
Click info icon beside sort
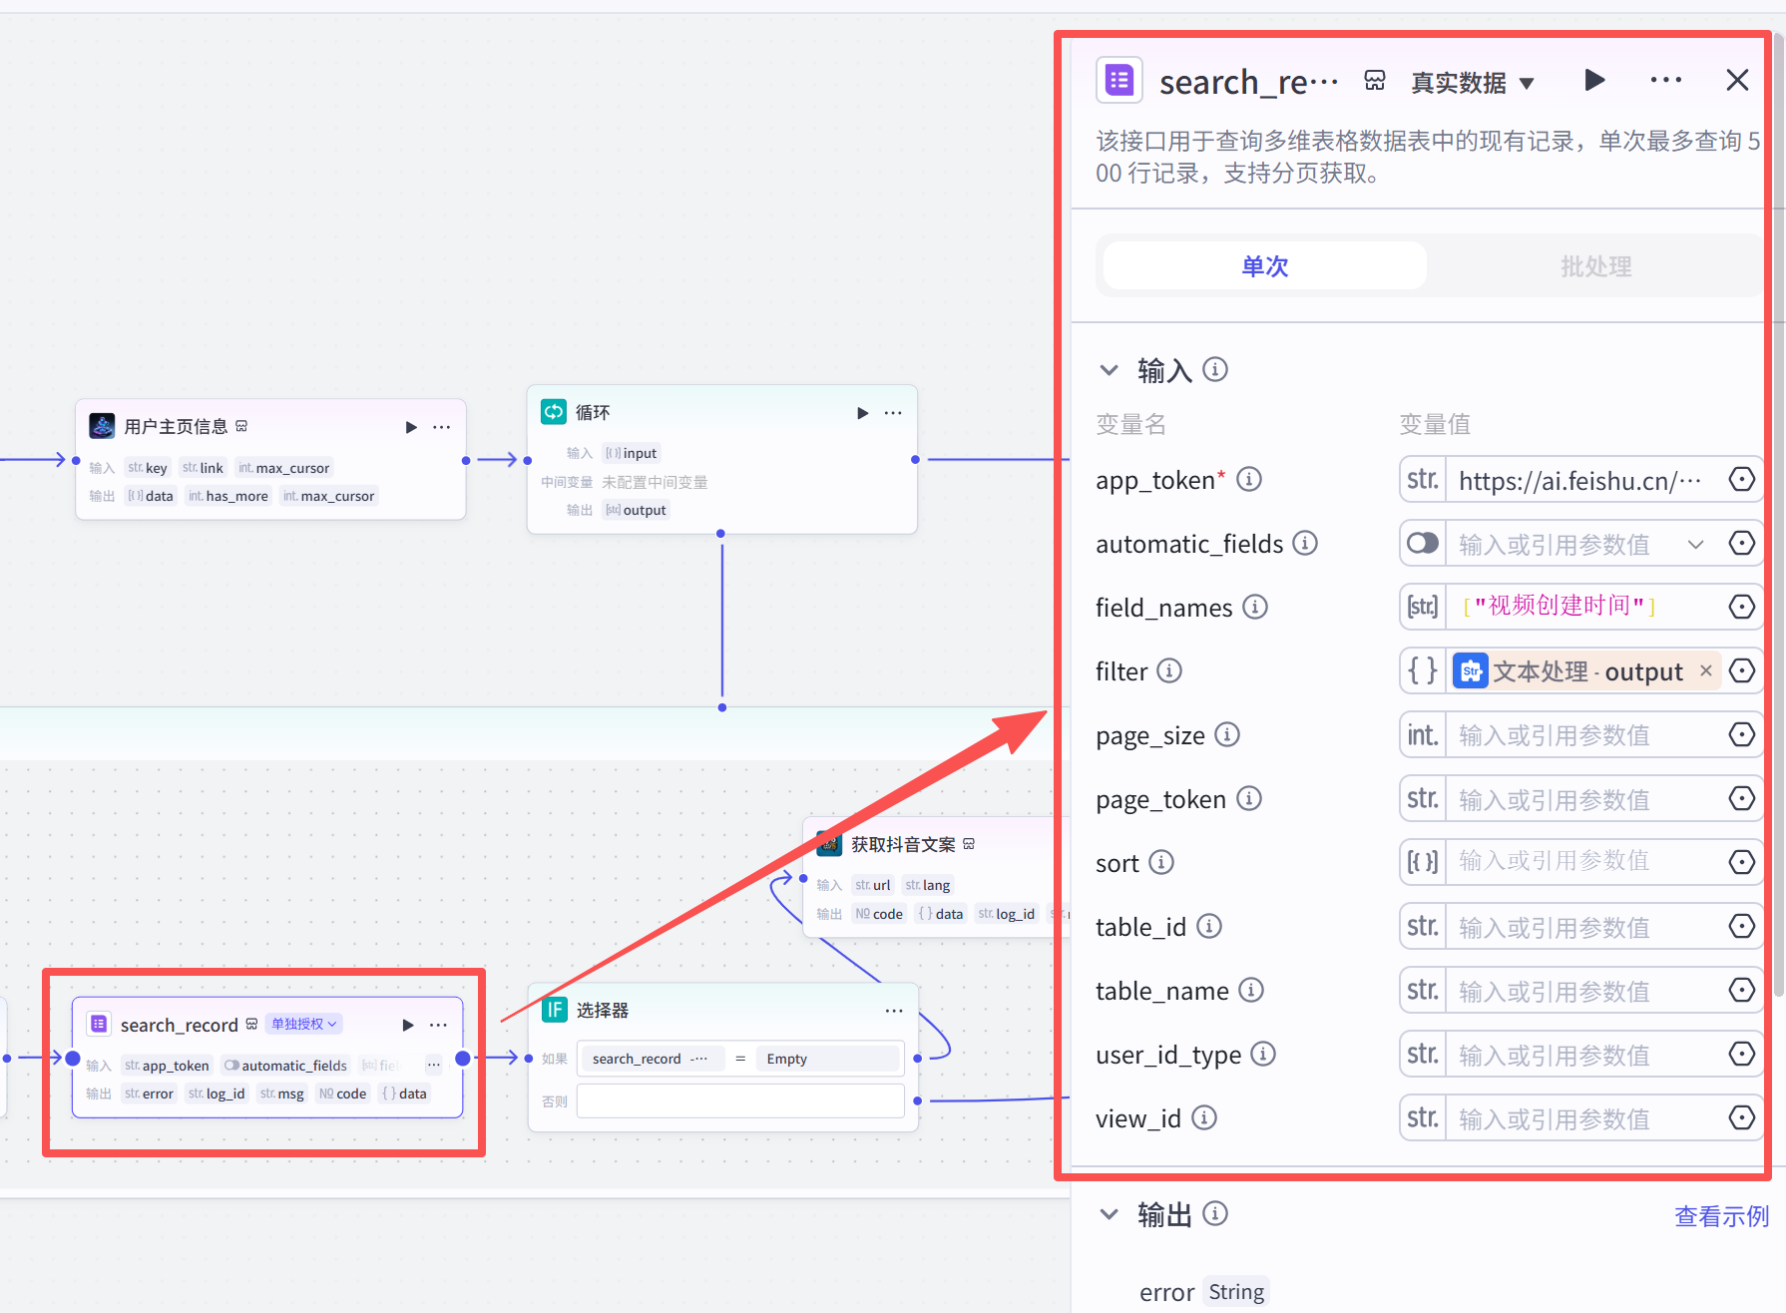[1161, 862]
